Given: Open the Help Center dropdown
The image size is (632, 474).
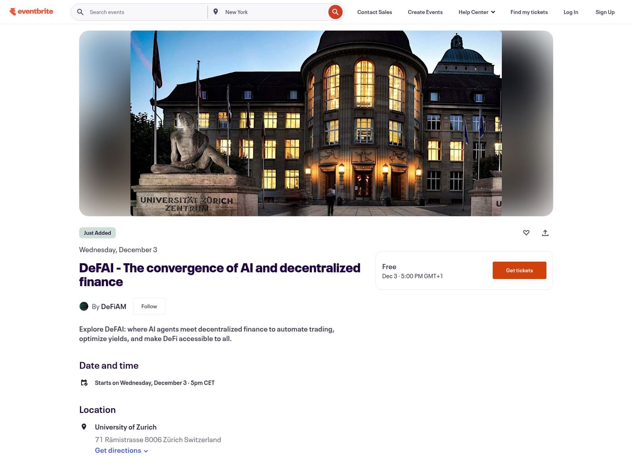Looking at the screenshot, I should pos(476,12).
